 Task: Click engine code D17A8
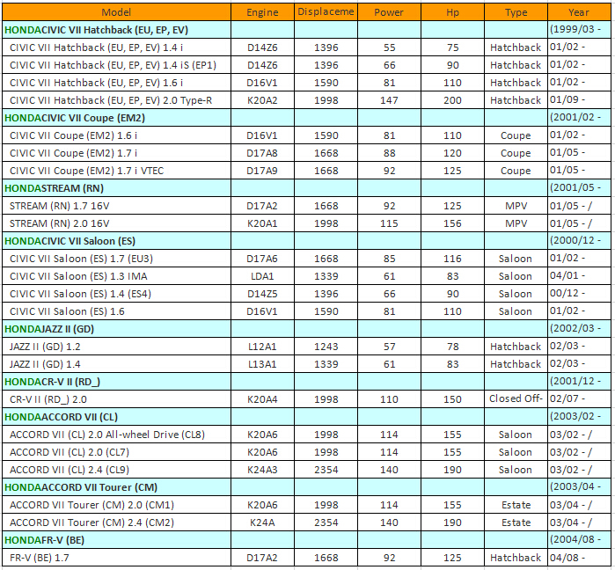click(x=262, y=153)
